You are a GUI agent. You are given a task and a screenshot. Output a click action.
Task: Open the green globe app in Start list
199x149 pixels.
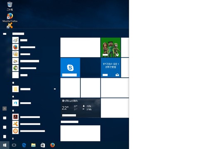point(24,68)
